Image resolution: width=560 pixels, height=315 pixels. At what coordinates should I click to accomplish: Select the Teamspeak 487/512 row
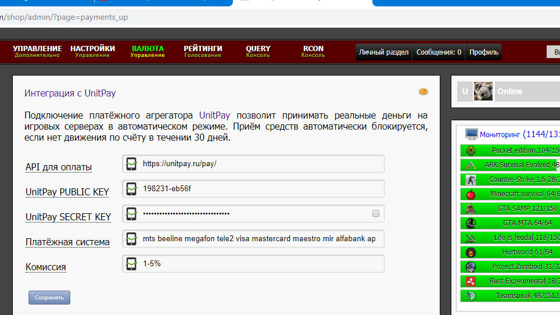510,296
